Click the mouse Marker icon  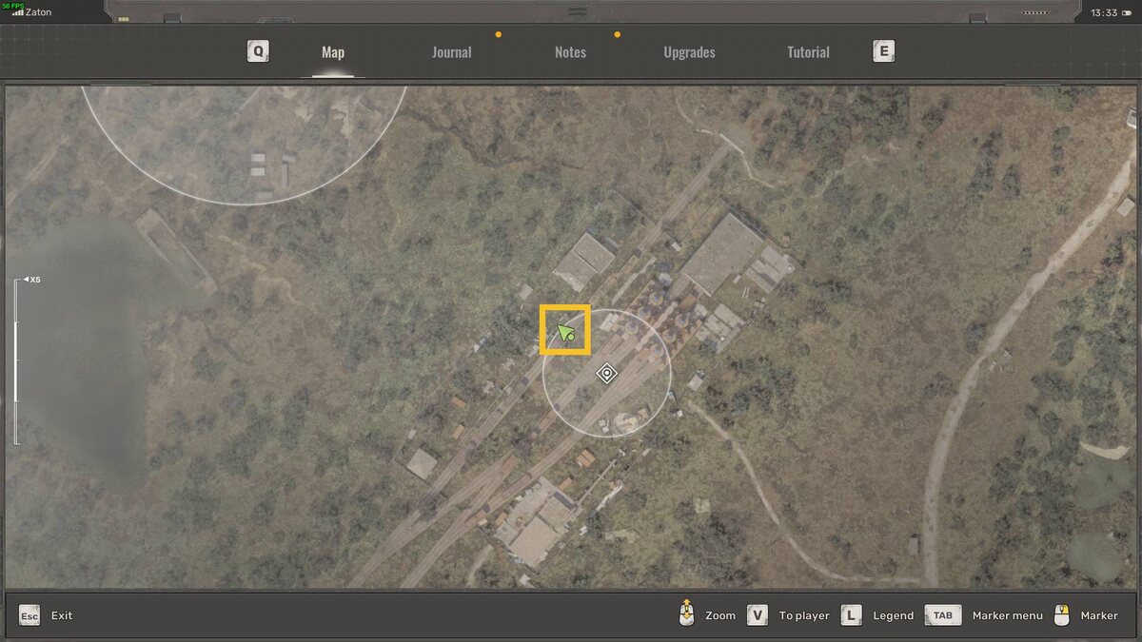point(1064,615)
